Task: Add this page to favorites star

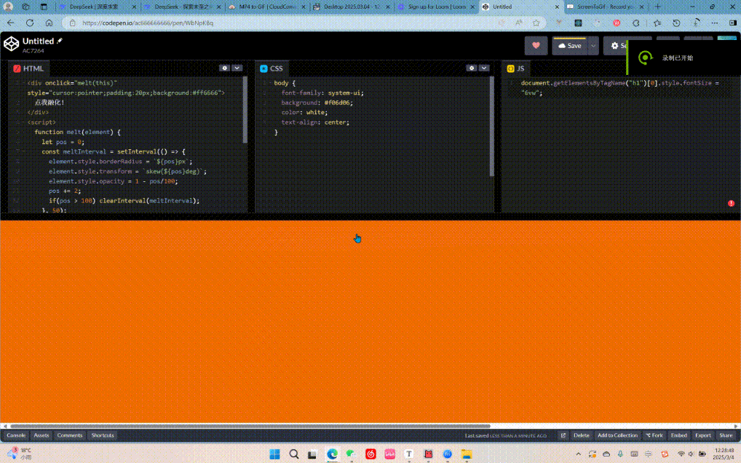Action: pyautogui.click(x=536, y=23)
